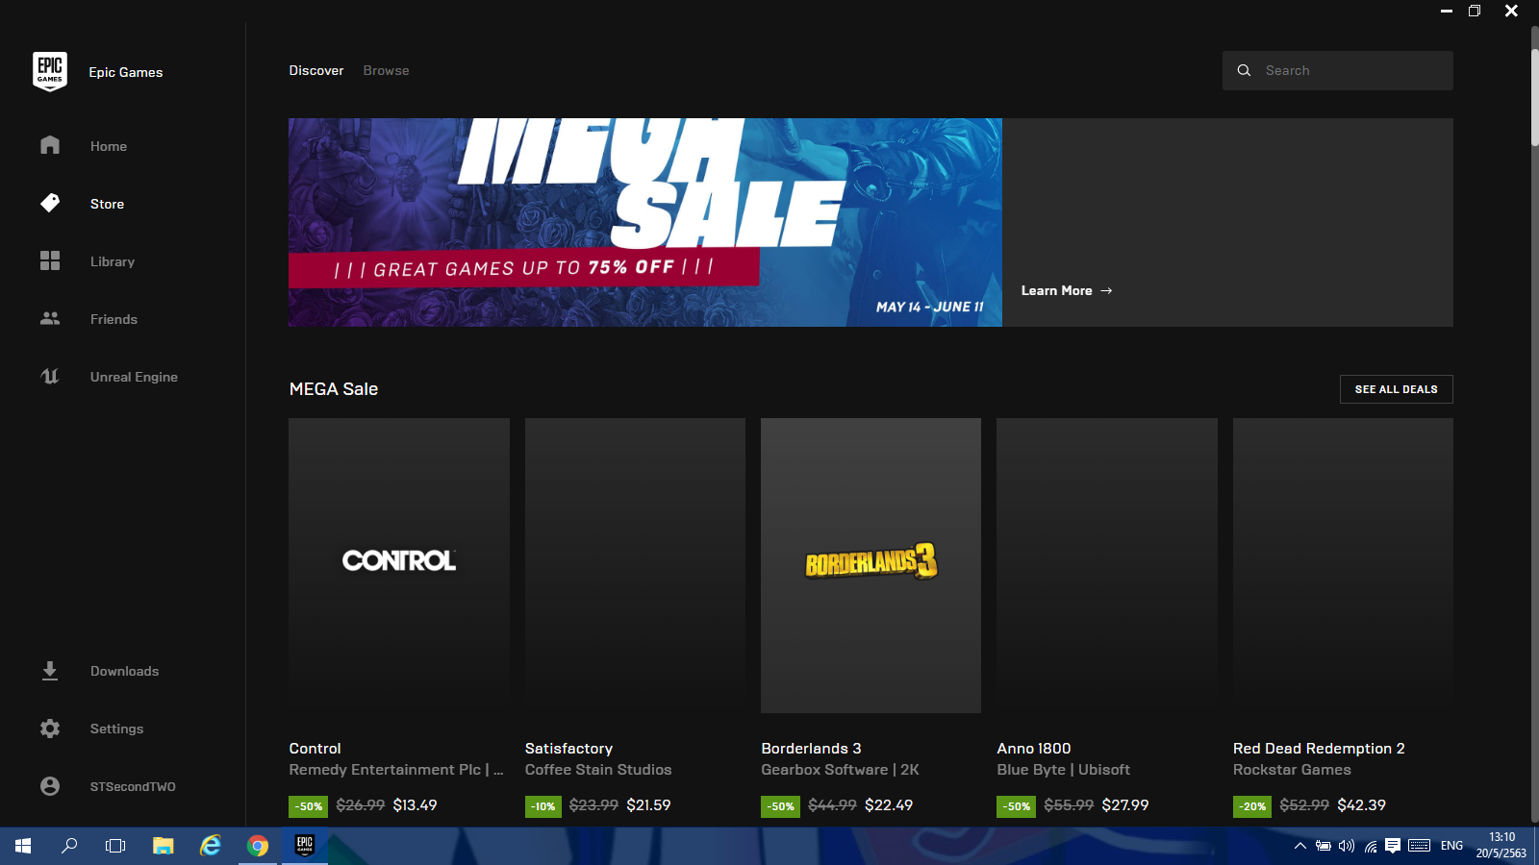
Task: Click the $42.39 Red Dead Redemption price
Action: pyautogui.click(x=1361, y=805)
